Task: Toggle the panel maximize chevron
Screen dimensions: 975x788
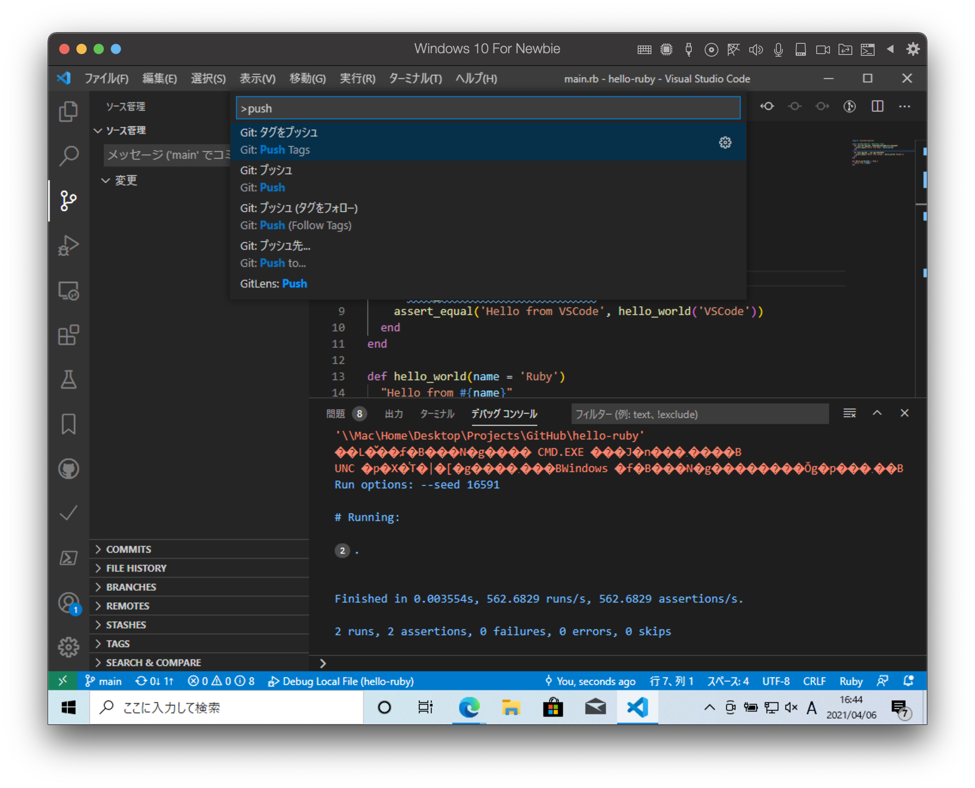Action: tap(878, 413)
